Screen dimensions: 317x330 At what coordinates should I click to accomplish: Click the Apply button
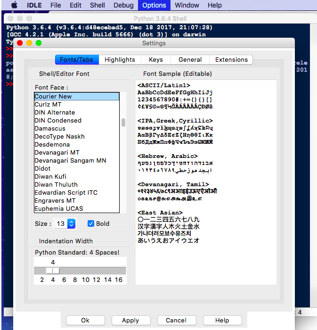point(131,320)
